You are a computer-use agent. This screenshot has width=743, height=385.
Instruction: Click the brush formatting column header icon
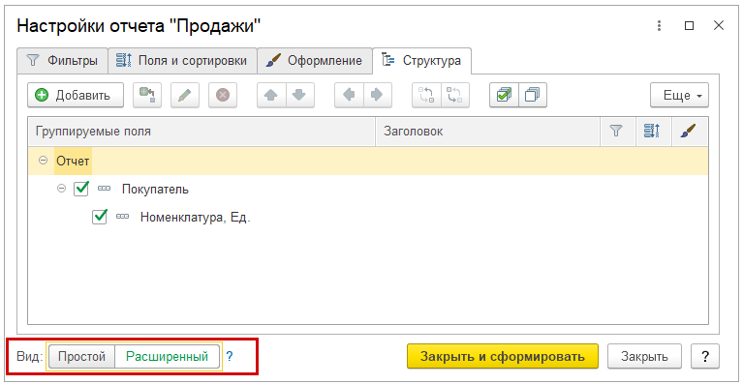click(x=689, y=131)
